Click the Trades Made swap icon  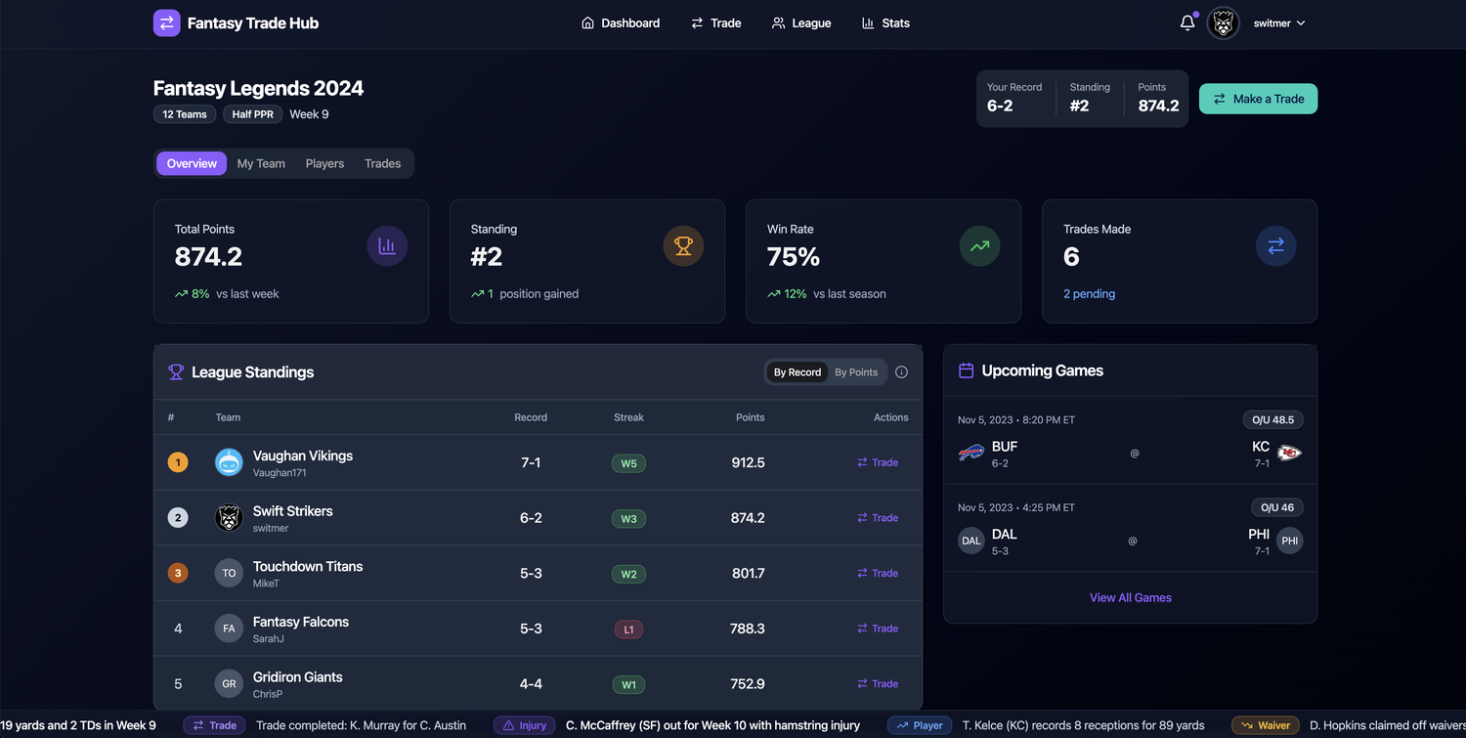1275,246
